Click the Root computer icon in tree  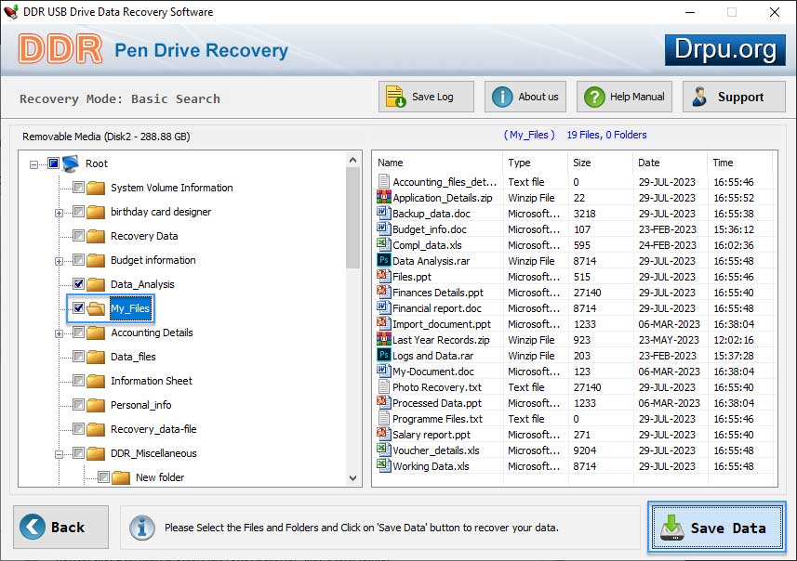pyautogui.click(x=71, y=163)
